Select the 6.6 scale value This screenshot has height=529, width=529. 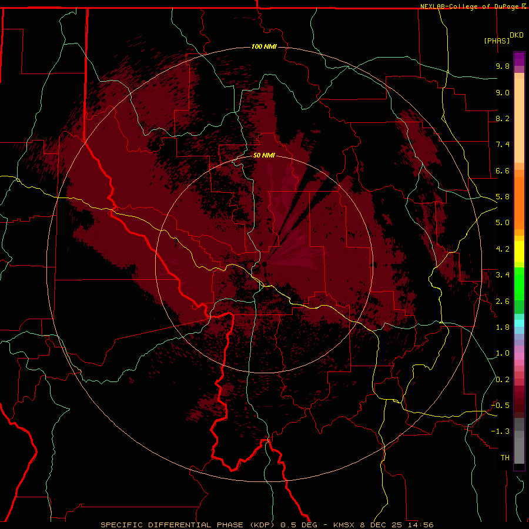503,170
